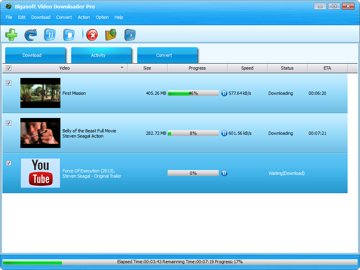
Task: Open the download folder icon
Action: pos(111,35)
